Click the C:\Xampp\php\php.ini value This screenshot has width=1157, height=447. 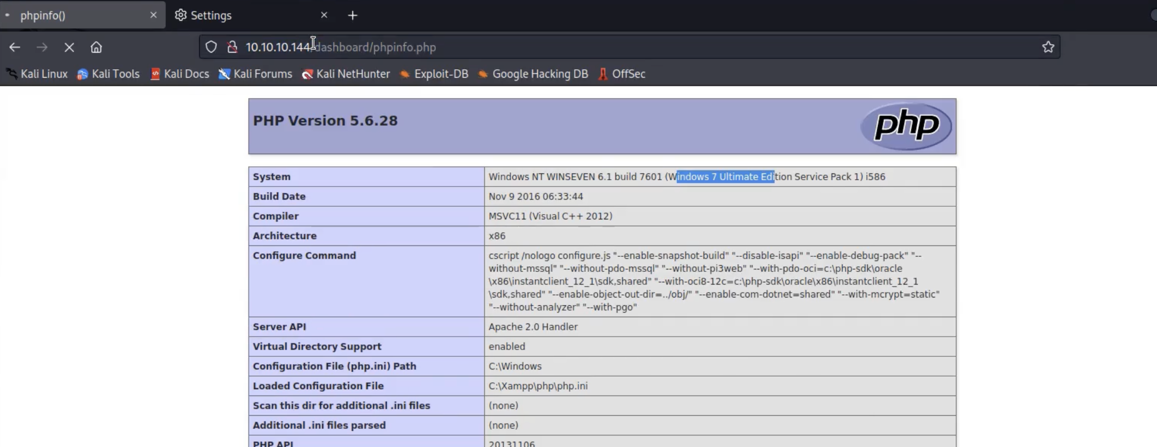pos(538,386)
